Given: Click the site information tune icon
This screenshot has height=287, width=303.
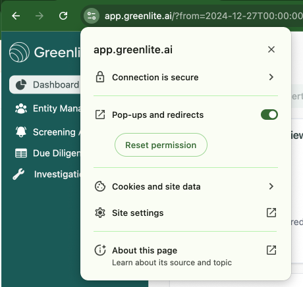Looking at the screenshot, I should (x=92, y=16).
